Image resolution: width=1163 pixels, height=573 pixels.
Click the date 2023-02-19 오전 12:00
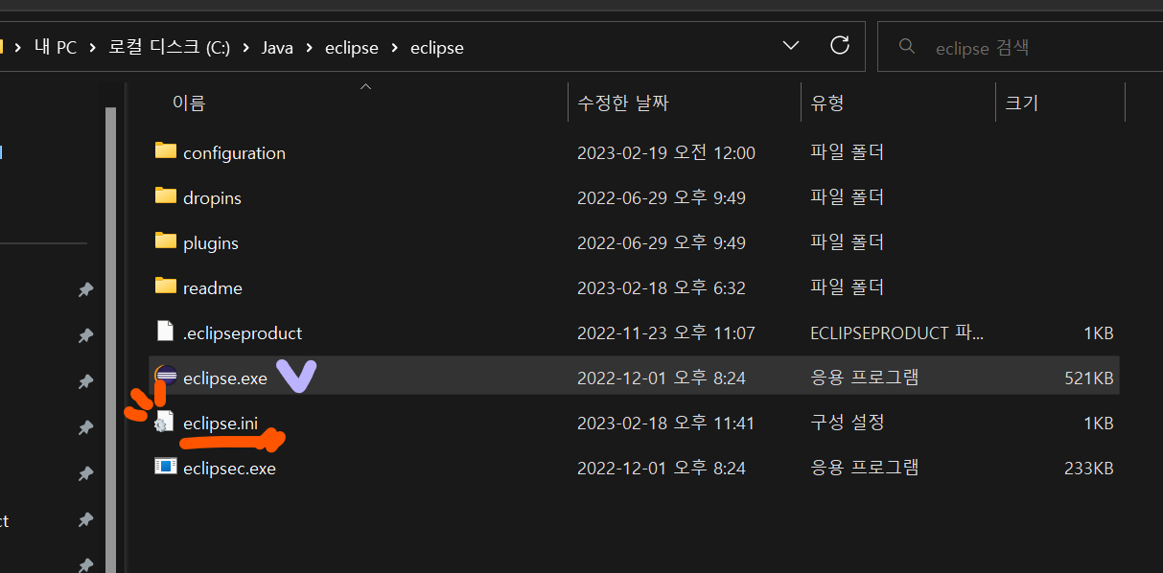click(665, 153)
